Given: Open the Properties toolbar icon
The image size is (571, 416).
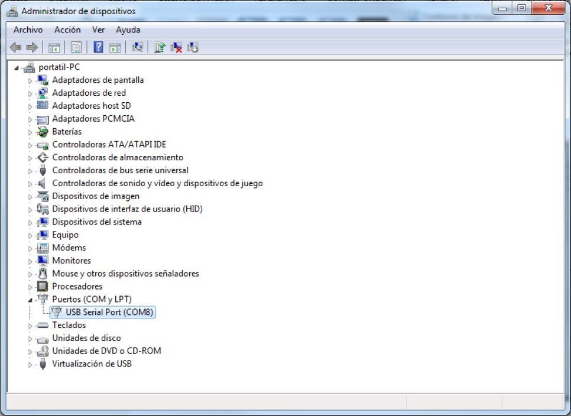Looking at the screenshot, I should tap(76, 47).
